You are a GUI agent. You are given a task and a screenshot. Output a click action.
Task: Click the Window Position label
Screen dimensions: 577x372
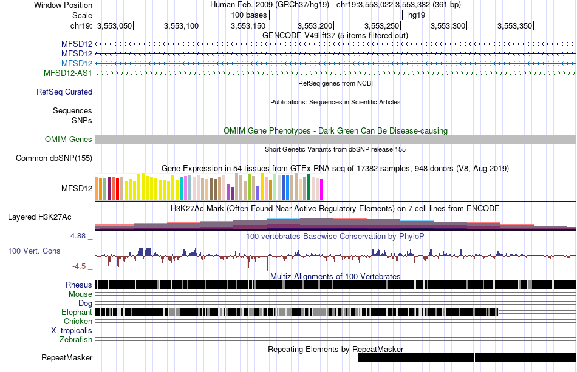[x=63, y=5]
